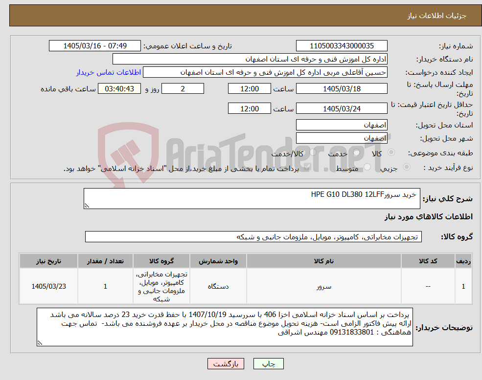482x380 pixels.
Task: Click the buyer notes resize handle
Action: [40, 343]
